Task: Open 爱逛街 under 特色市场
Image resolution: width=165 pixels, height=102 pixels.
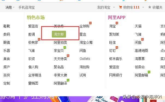Action: click(33, 26)
